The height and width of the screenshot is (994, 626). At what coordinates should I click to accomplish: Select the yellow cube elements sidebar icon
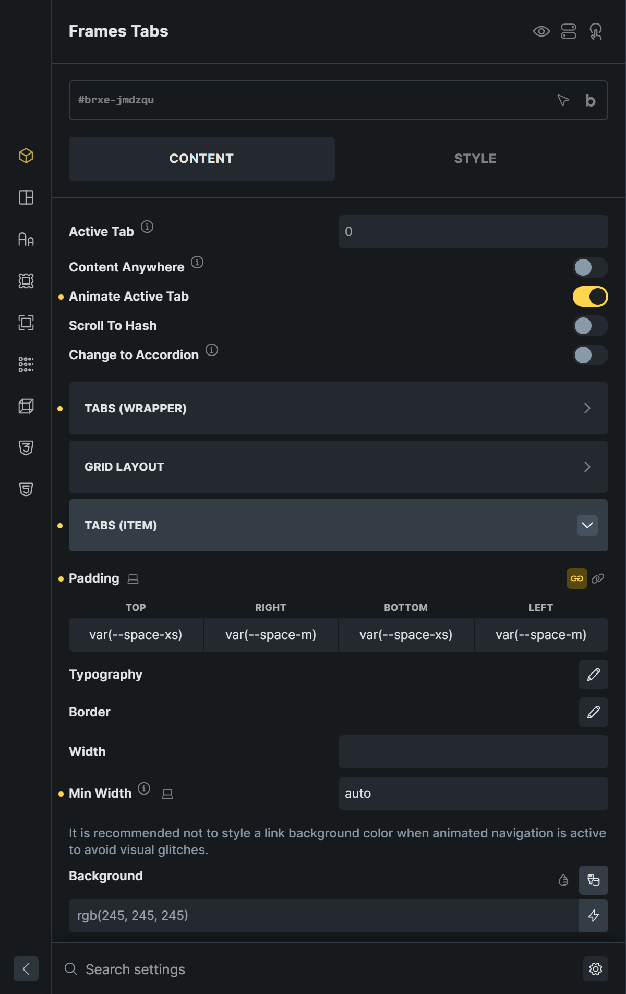click(26, 156)
